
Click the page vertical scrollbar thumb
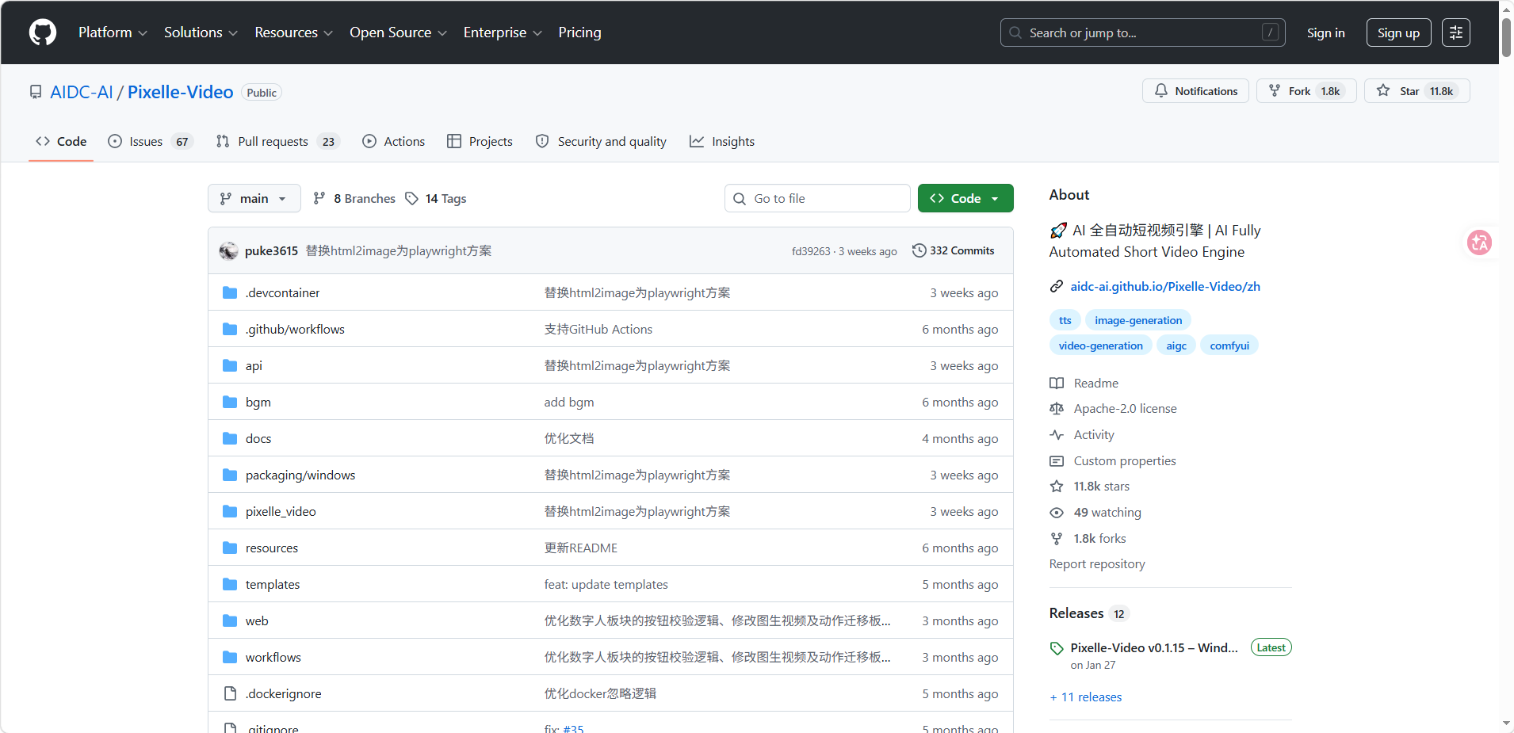[x=1506, y=36]
